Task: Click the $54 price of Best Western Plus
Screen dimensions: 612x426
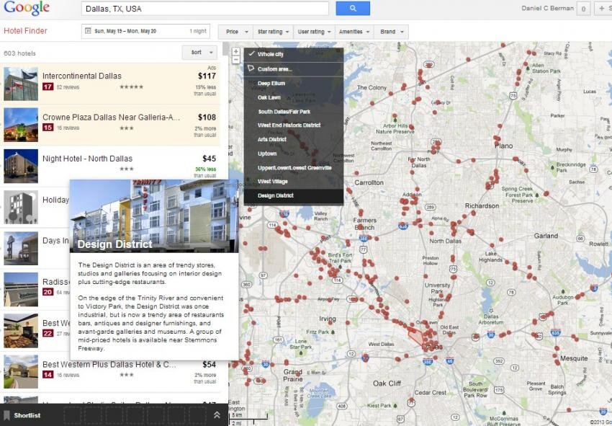Action: coord(210,364)
